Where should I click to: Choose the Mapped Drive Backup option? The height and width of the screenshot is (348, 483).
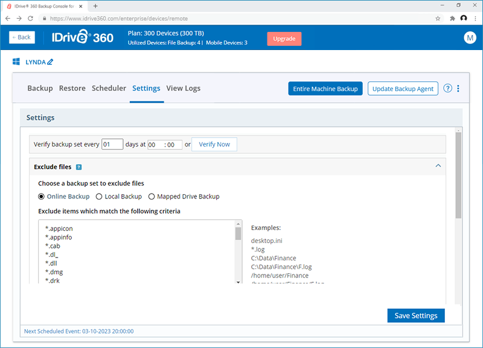(x=151, y=197)
